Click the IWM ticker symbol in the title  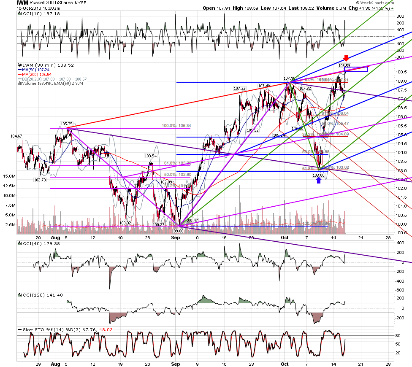tap(22, 3)
